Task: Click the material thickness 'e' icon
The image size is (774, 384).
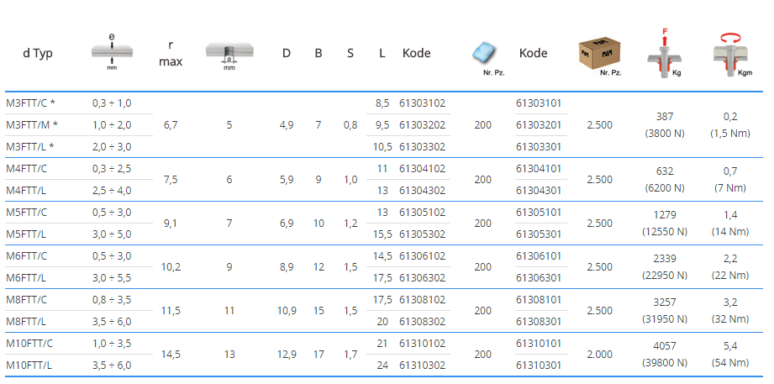Action: [111, 51]
